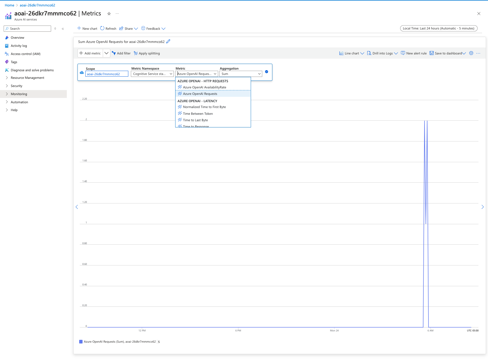Refresh the metrics chart
This screenshot has height=362, width=488.
tap(108, 29)
